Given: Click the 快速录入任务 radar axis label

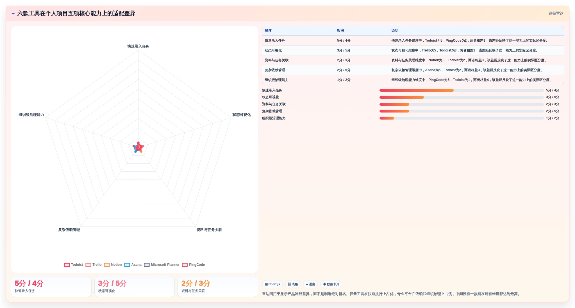Looking at the screenshot, I should tap(138, 46).
